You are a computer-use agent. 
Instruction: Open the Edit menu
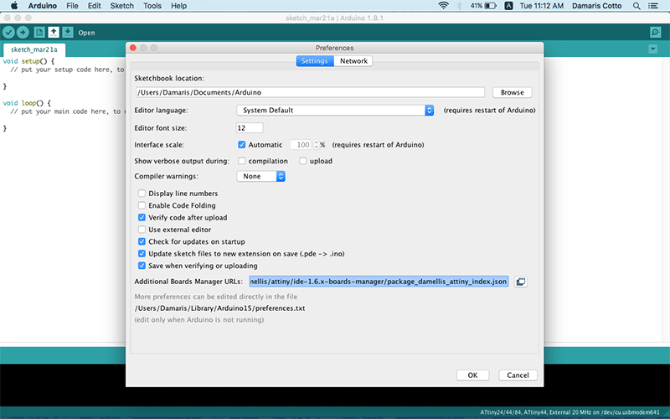point(94,6)
